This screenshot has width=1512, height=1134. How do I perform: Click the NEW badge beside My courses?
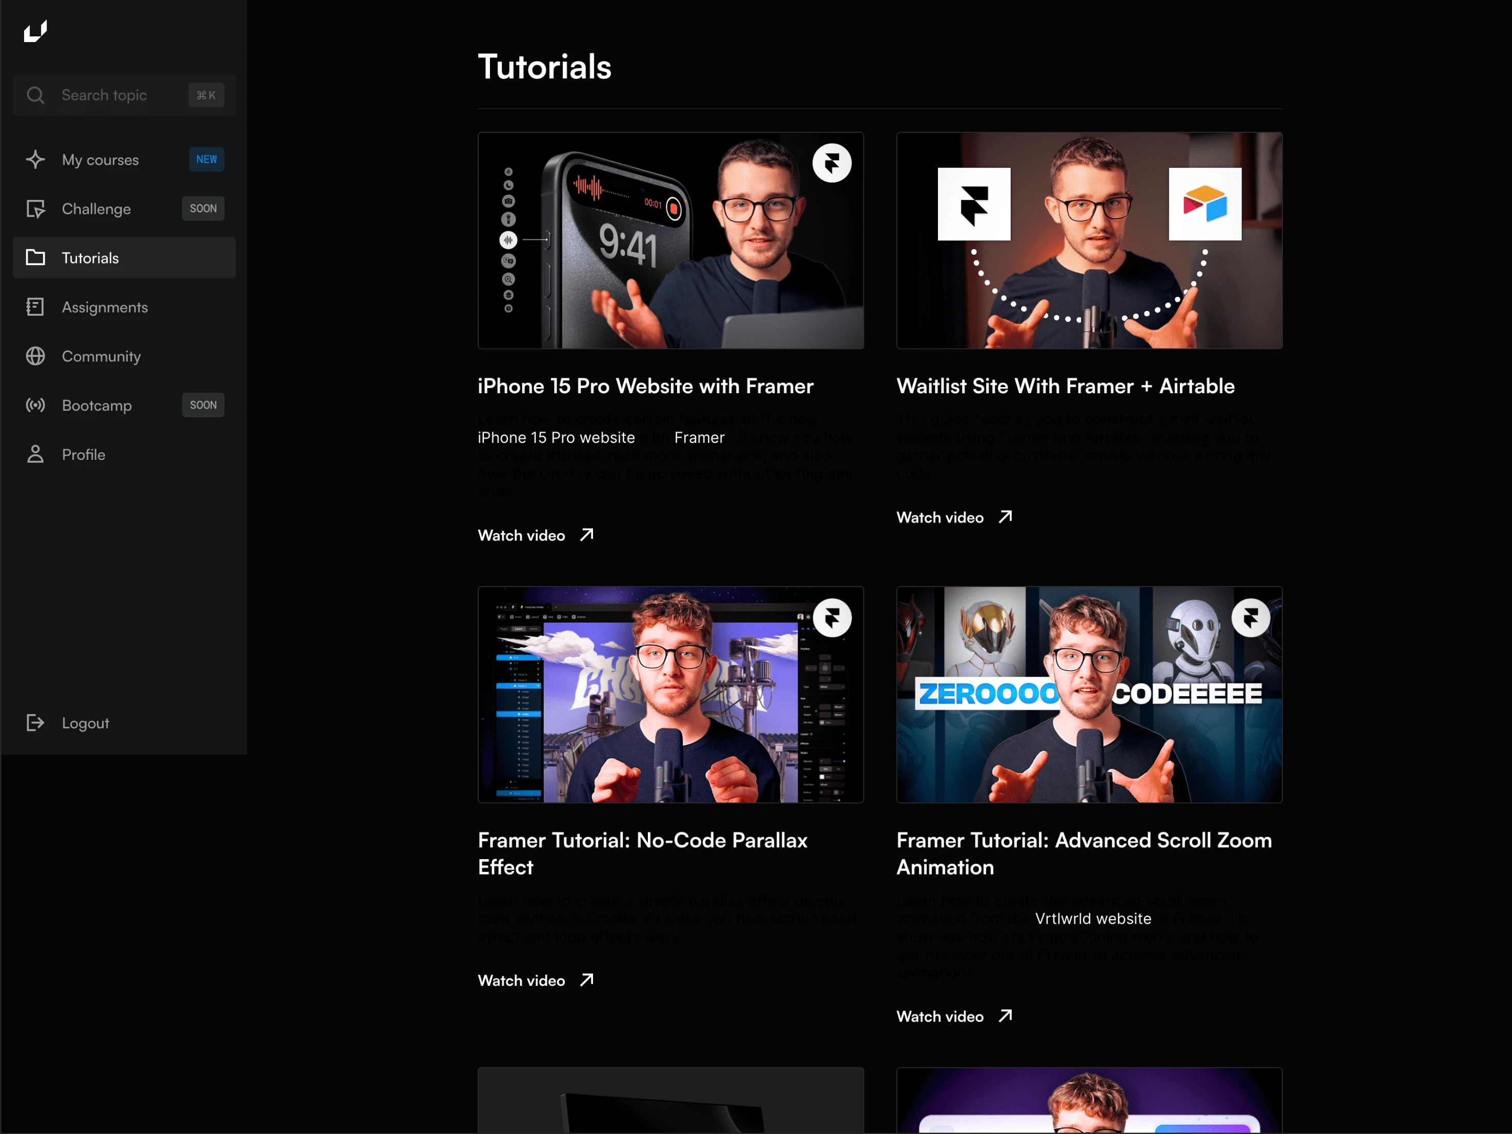click(207, 159)
